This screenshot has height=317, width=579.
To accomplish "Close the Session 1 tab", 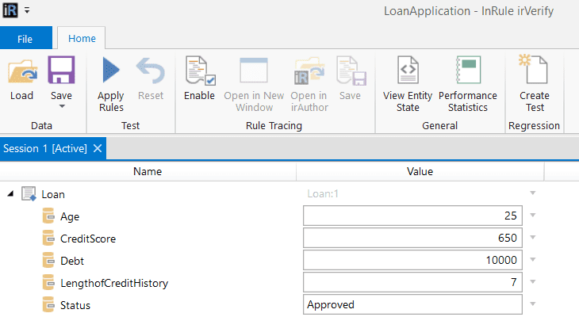I will (98, 148).
